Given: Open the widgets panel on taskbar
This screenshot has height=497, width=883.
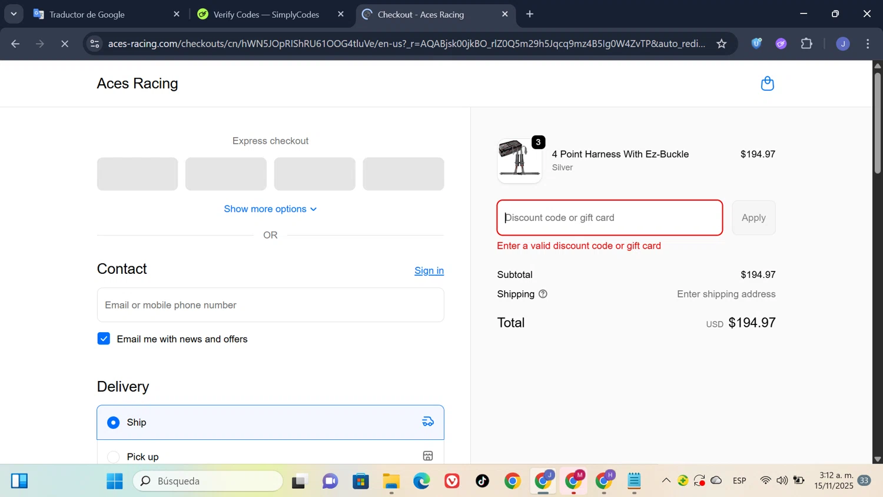Looking at the screenshot, I should (19, 481).
